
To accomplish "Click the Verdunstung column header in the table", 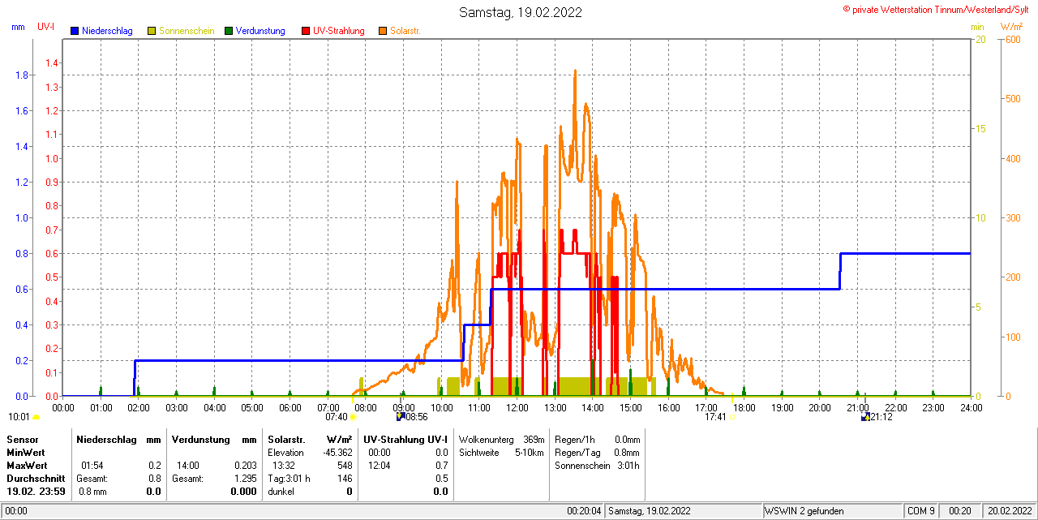I will tap(199, 439).
